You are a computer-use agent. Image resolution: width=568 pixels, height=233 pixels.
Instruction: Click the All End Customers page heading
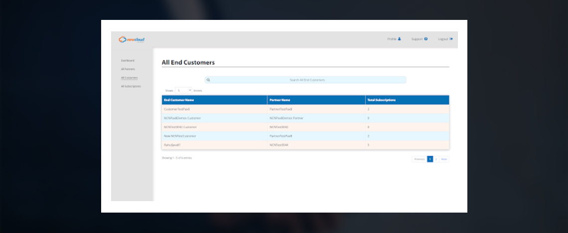pyautogui.click(x=188, y=62)
